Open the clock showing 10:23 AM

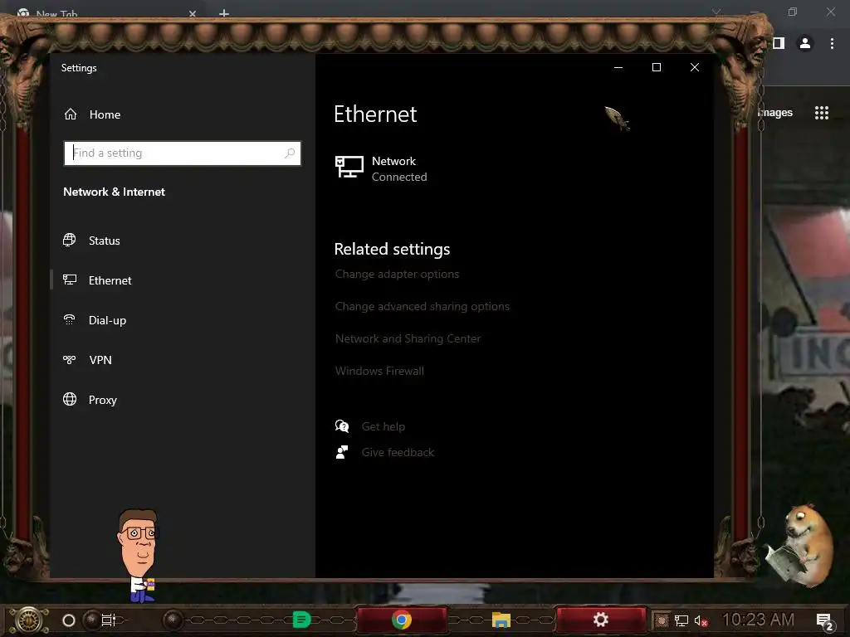(x=758, y=620)
